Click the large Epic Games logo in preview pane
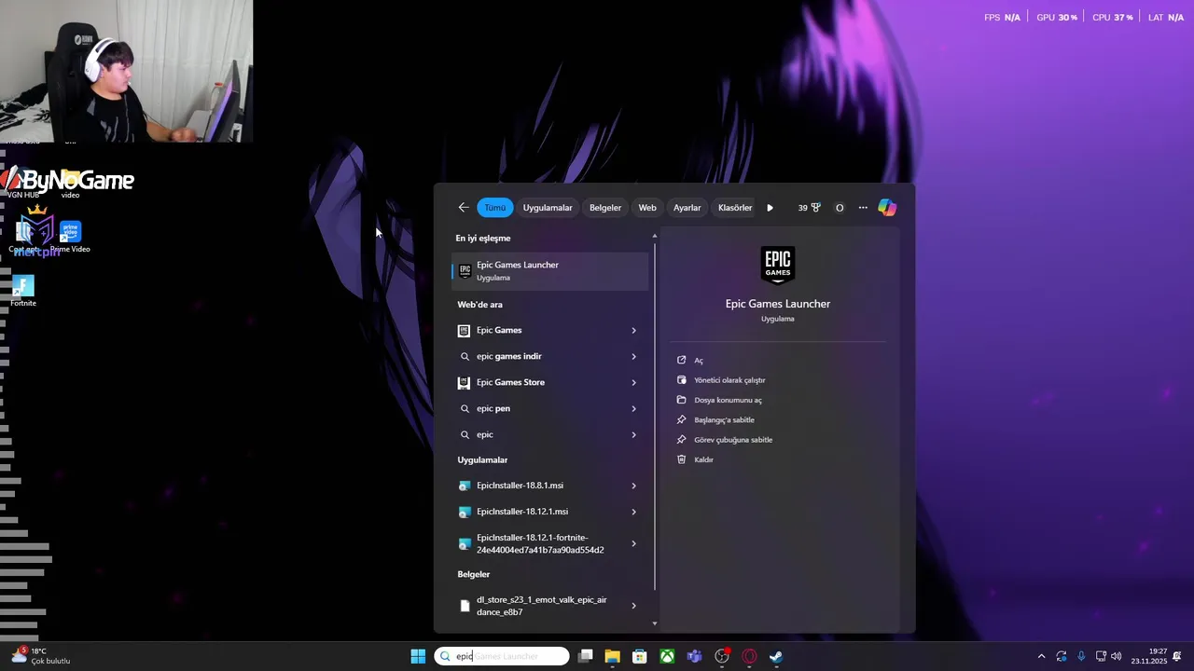Image resolution: width=1194 pixels, height=671 pixels. point(778,266)
